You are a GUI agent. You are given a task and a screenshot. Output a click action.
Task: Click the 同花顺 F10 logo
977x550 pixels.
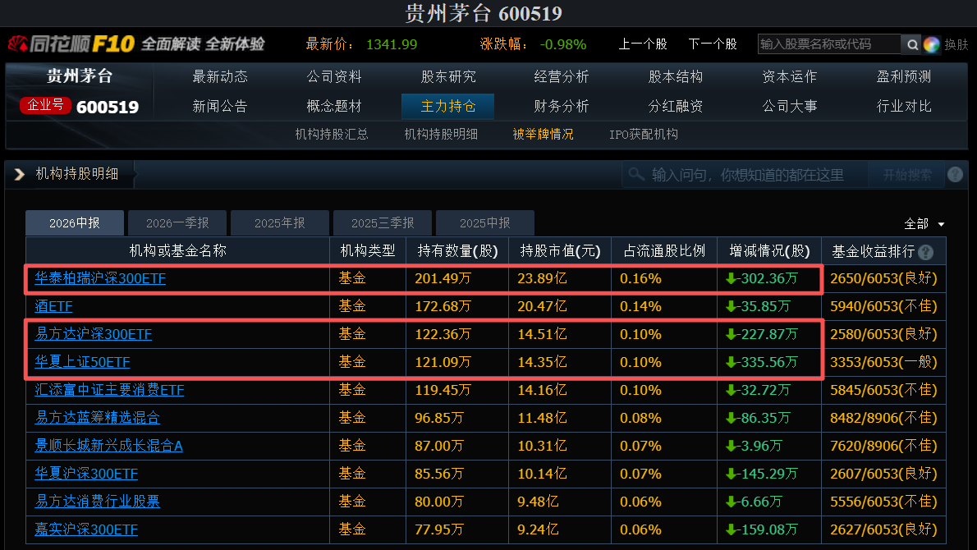click(x=71, y=44)
